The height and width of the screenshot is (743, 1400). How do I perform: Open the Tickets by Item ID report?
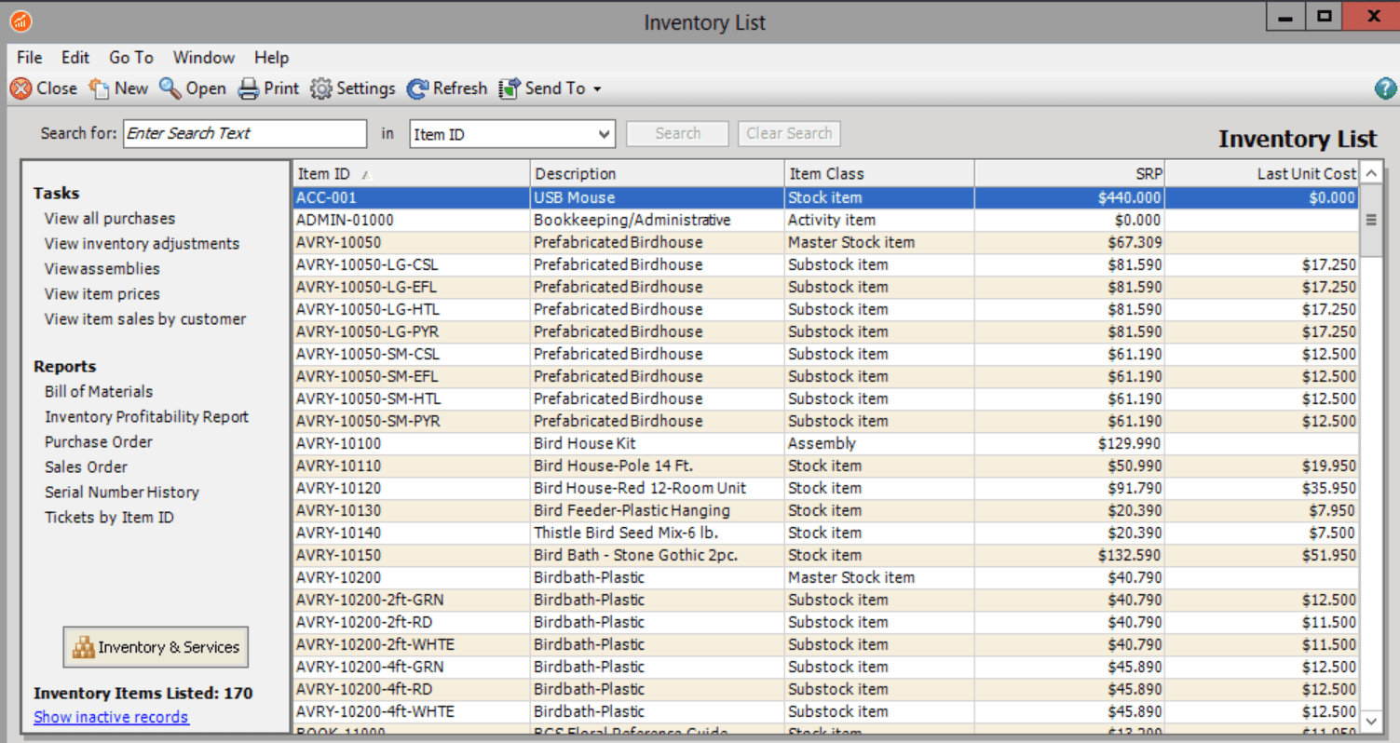coord(109,518)
